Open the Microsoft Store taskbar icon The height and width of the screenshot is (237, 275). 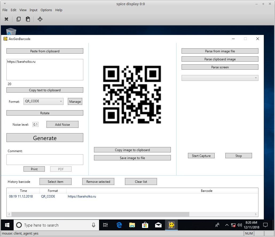coord(145,225)
